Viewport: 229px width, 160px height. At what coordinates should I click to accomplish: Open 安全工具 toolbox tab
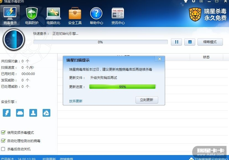(x=75, y=16)
